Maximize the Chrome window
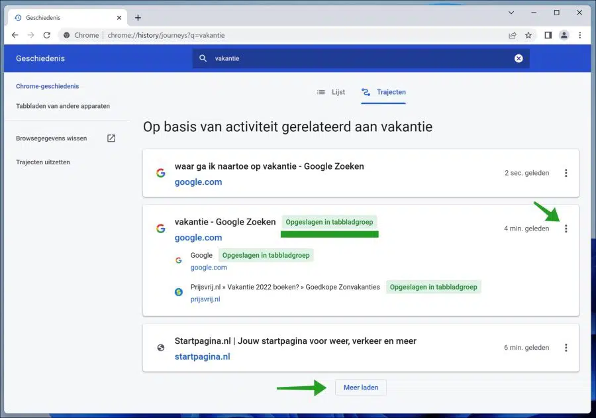 coord(556,13)
